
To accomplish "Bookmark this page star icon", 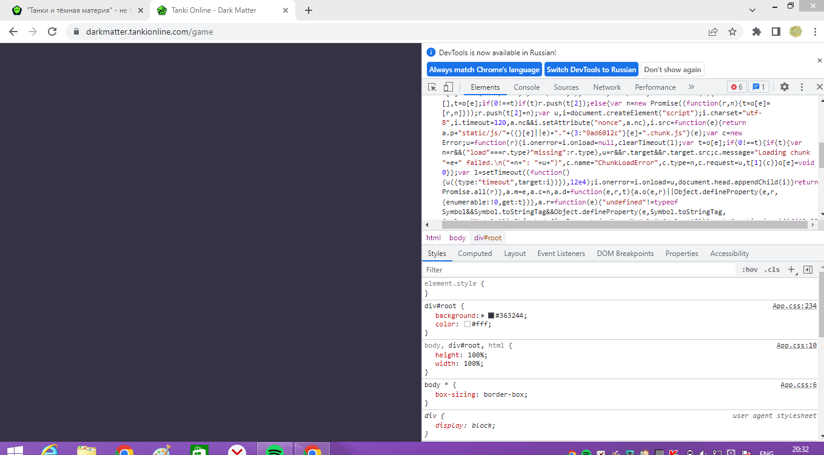I will [732, 32].
